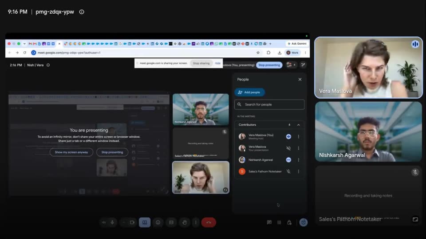
Task: Open more options for Vera Maslova (You)
Action: click(x=298, y=137)
